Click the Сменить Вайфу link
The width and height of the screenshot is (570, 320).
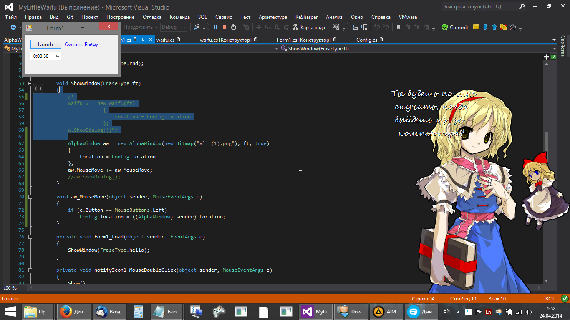[81, 45]
